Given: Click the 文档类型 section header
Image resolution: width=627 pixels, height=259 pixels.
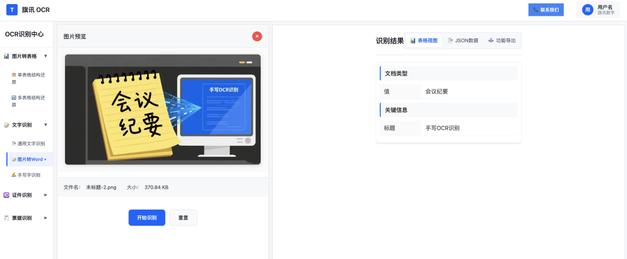Looking at the screenshot, I should click(449, 74).
